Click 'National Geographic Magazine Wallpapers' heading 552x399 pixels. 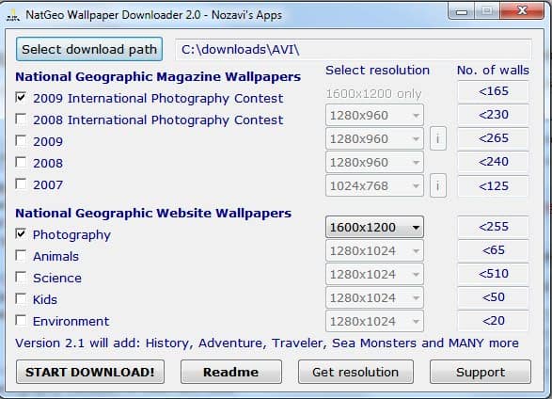coord(158,77)
